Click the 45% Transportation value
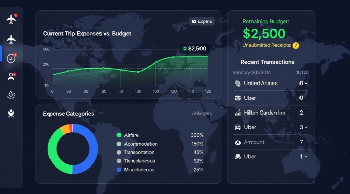This screenshot has height=194, width=350. (198, 152)
